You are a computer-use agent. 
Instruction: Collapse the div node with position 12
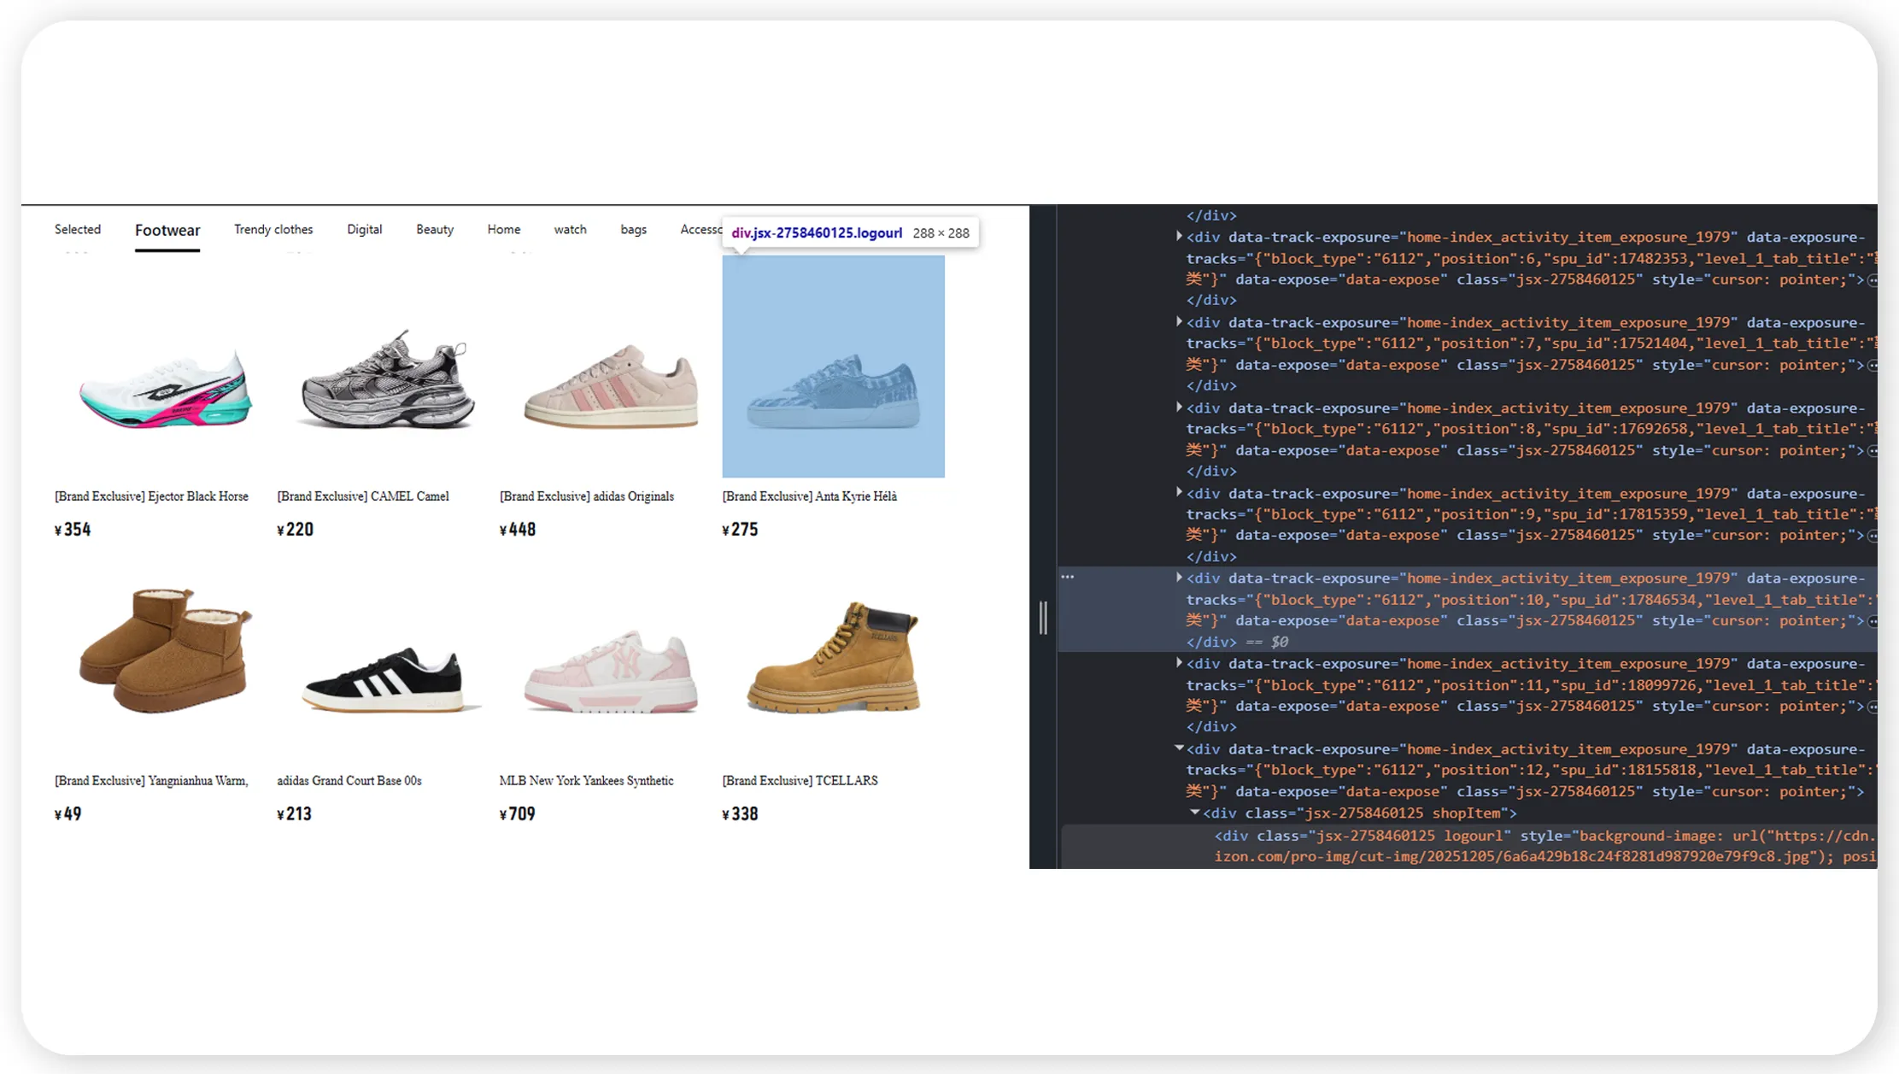1179,748
